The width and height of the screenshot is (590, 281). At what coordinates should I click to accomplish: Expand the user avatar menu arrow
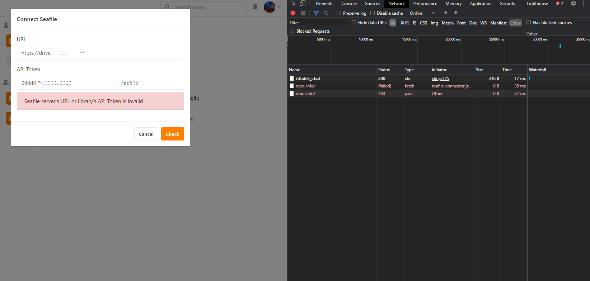pos(279,7)
